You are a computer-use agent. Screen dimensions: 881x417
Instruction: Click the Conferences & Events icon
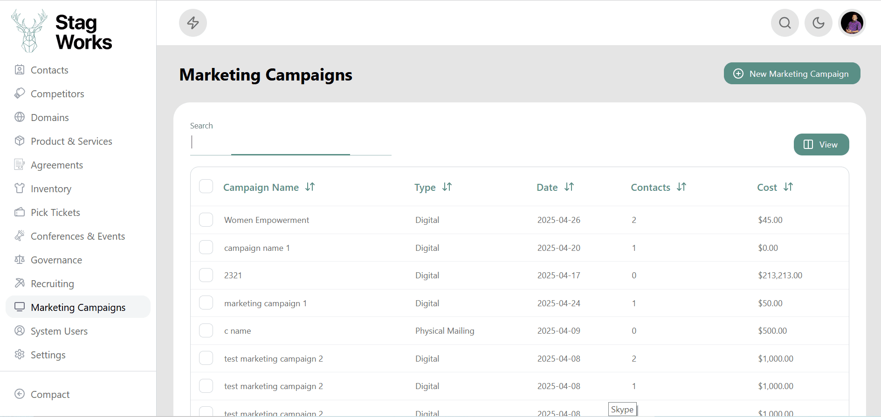[20, 236]
